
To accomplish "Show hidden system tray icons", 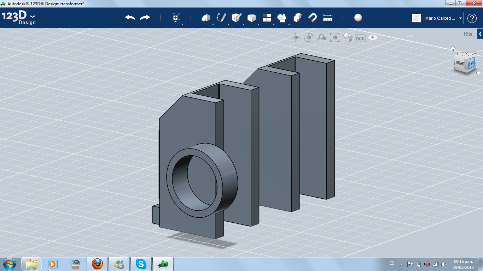I will click(x=401, y=264).
